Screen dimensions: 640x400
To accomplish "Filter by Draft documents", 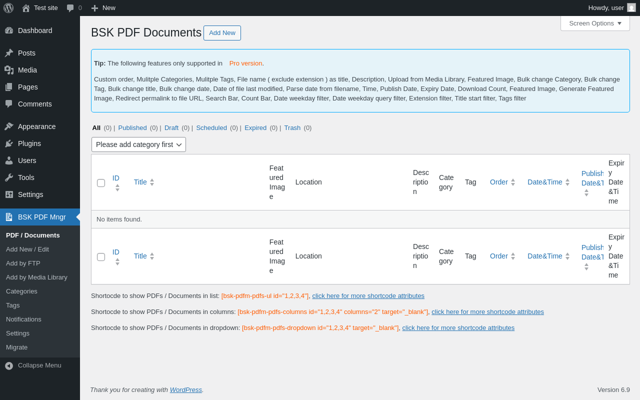I will point(171,127).
